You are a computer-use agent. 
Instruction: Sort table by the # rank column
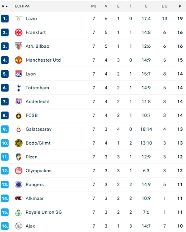tap(5, 6)
